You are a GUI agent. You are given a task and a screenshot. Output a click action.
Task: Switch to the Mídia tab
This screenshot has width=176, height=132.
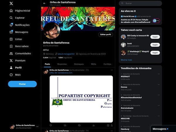pos(94,64)
